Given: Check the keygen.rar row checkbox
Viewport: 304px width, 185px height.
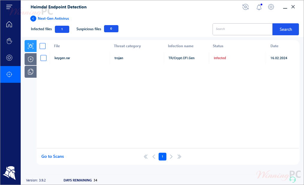Looking at the screenshot, I should (x=43, y=58).
